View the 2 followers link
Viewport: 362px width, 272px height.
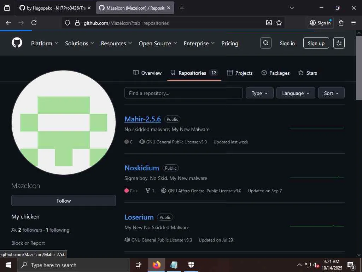(30, 230)
